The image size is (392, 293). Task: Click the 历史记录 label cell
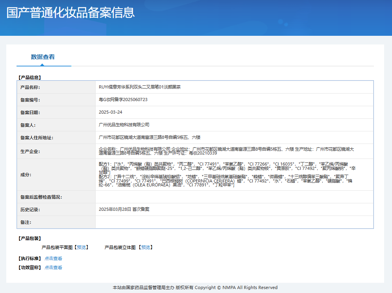56,210
